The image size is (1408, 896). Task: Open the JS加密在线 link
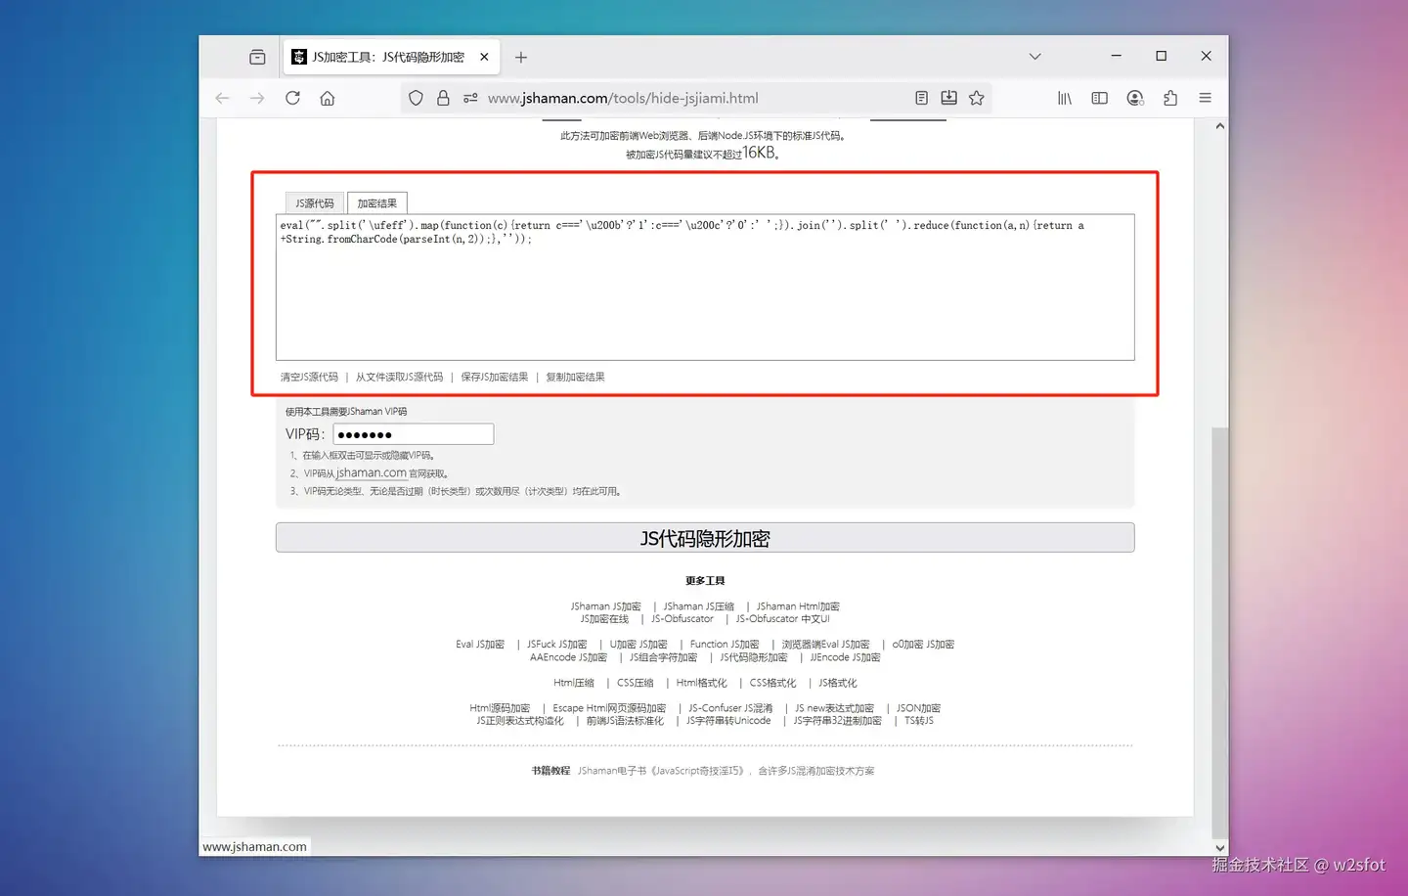click(x=604, y=618)
